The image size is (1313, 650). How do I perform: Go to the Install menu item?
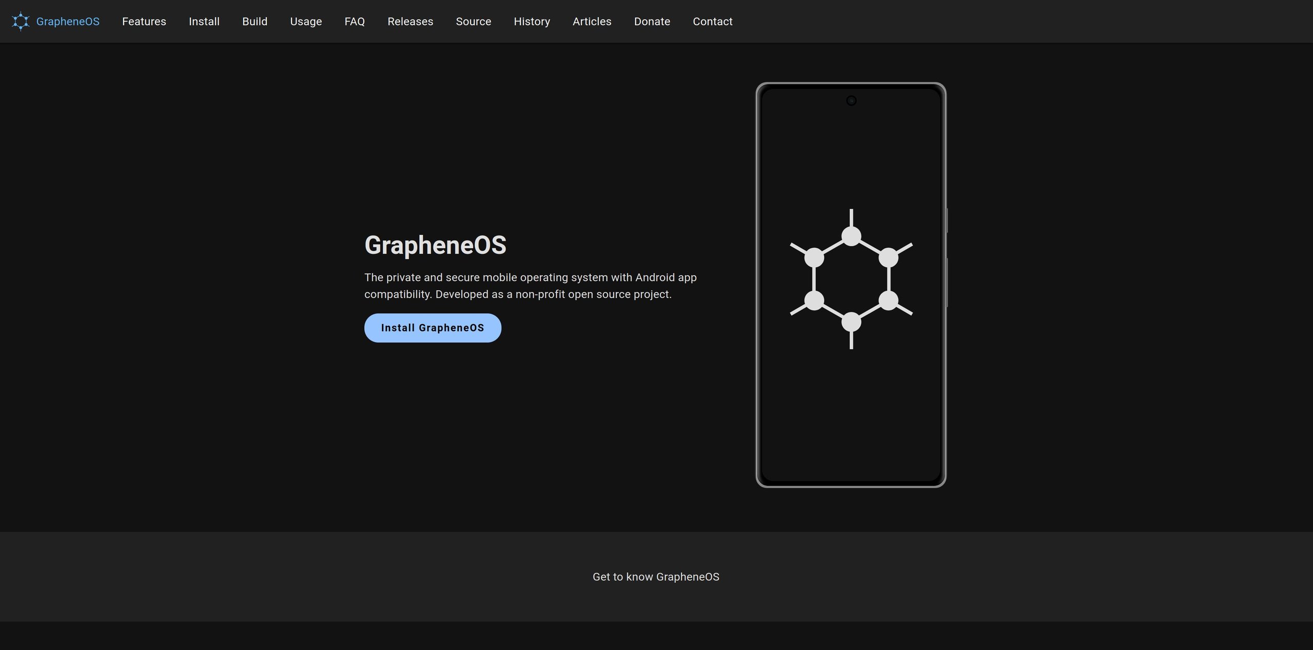[204, 22]
